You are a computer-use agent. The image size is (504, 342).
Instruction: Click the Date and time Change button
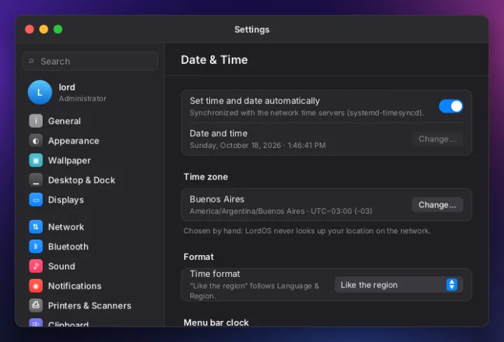(x=437, y=139)
